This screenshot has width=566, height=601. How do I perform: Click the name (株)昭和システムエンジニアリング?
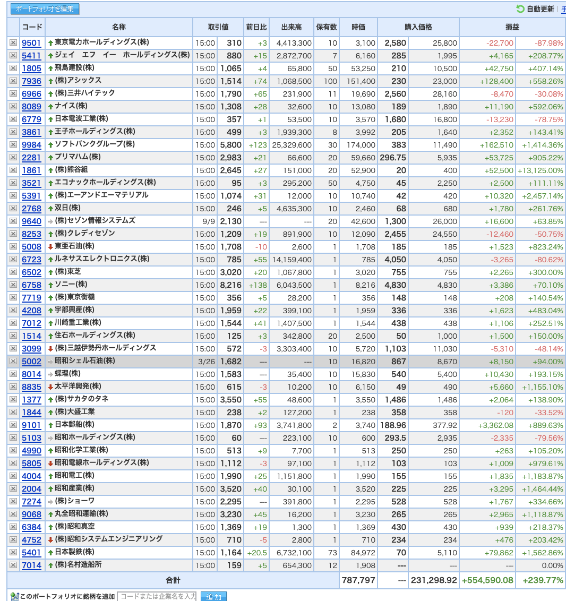[109, 539]
